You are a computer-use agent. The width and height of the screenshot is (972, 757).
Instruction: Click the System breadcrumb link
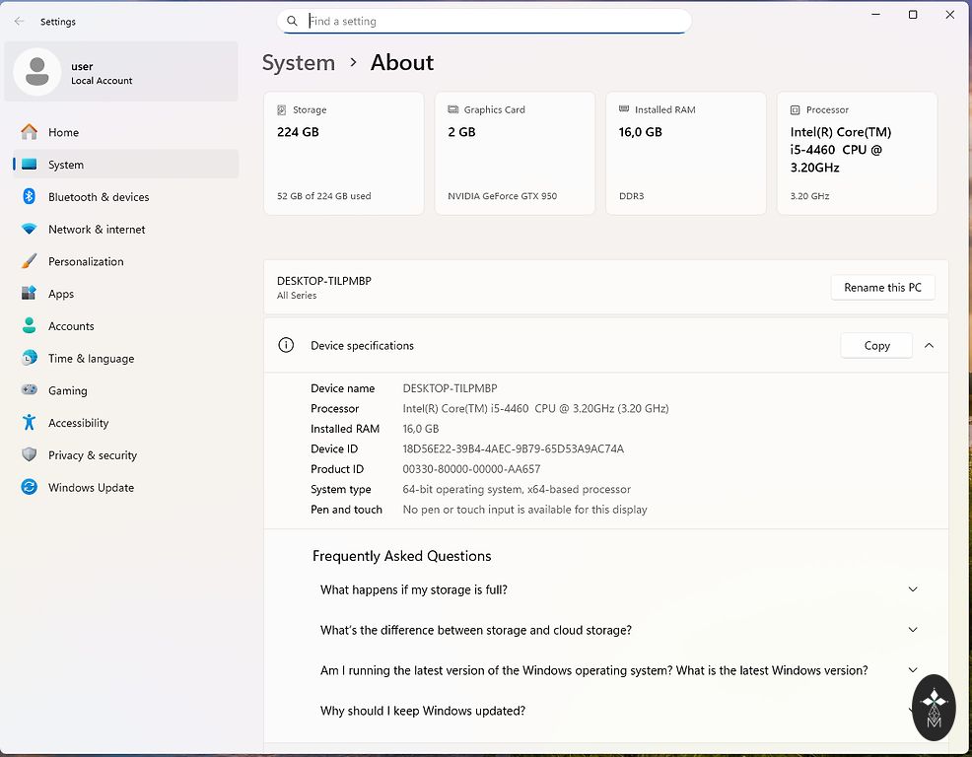point(299,63)
